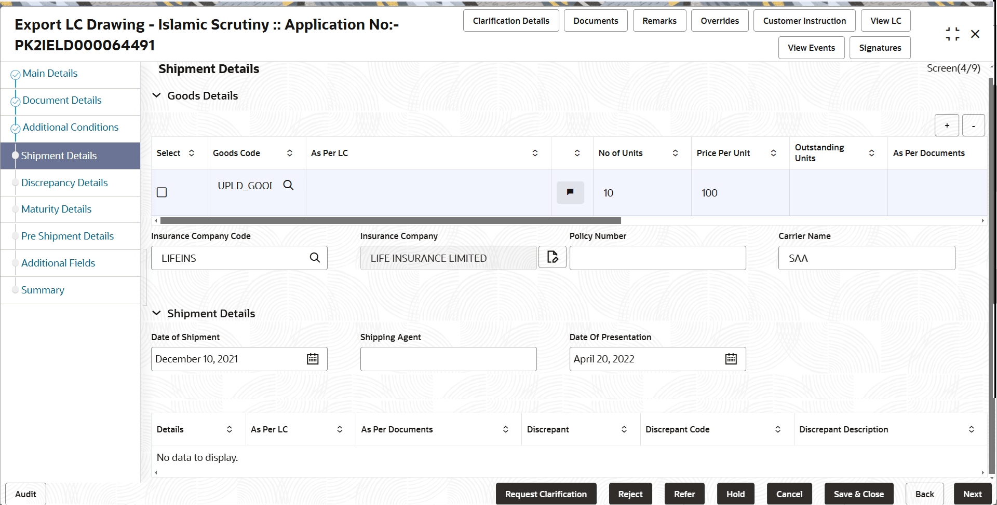Collapse the Shipment Details section
The height and width of the screenshot is (505, 997).
click(x=157, y=313)
